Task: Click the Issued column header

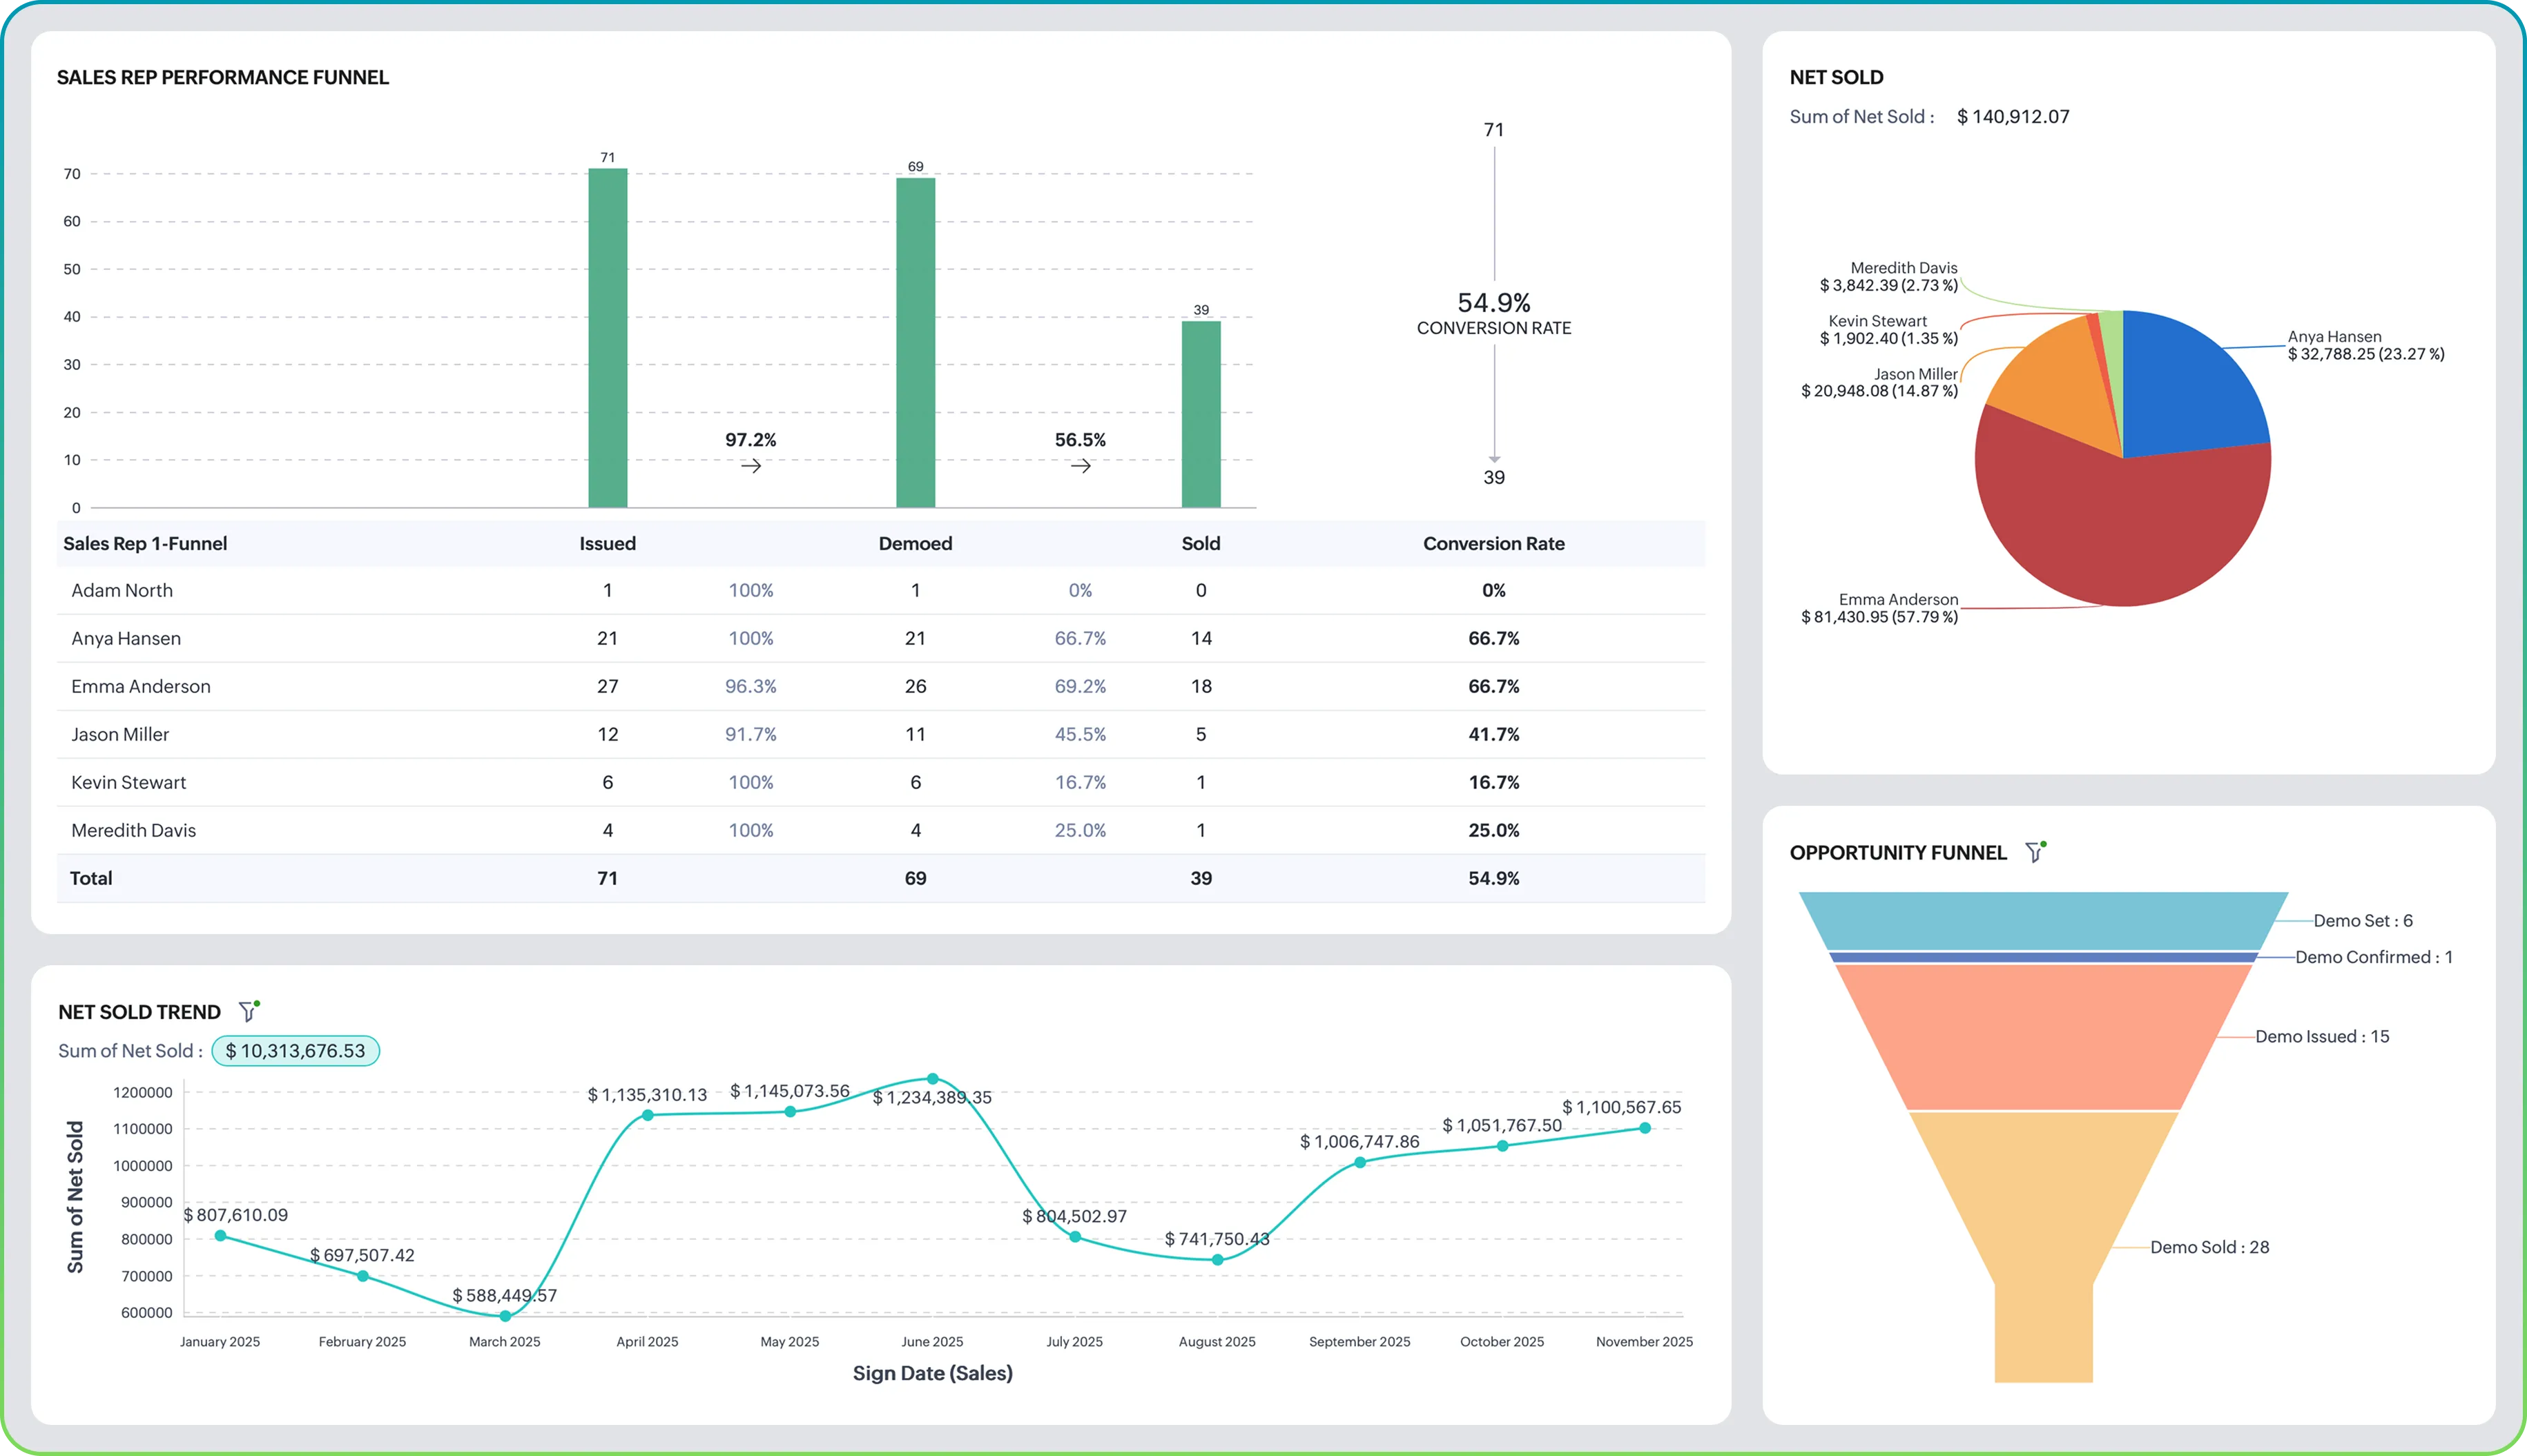Action: coord(607,544)
